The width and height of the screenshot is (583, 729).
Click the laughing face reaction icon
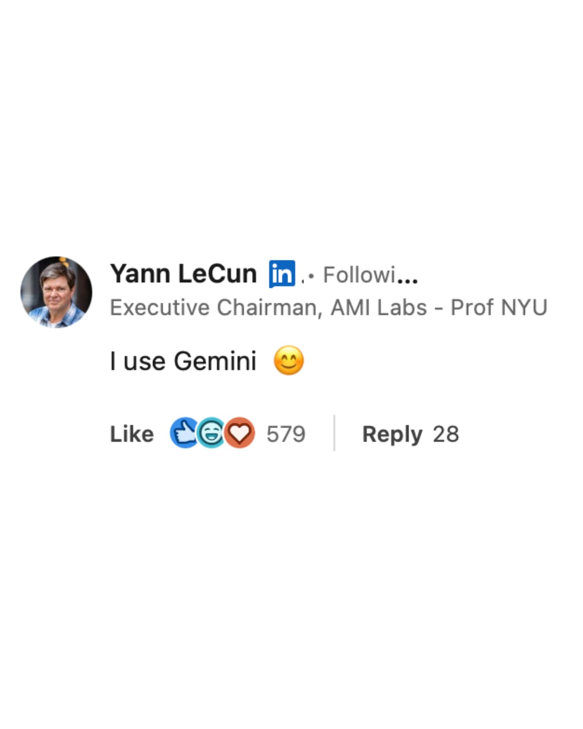(x=210, y=433)
